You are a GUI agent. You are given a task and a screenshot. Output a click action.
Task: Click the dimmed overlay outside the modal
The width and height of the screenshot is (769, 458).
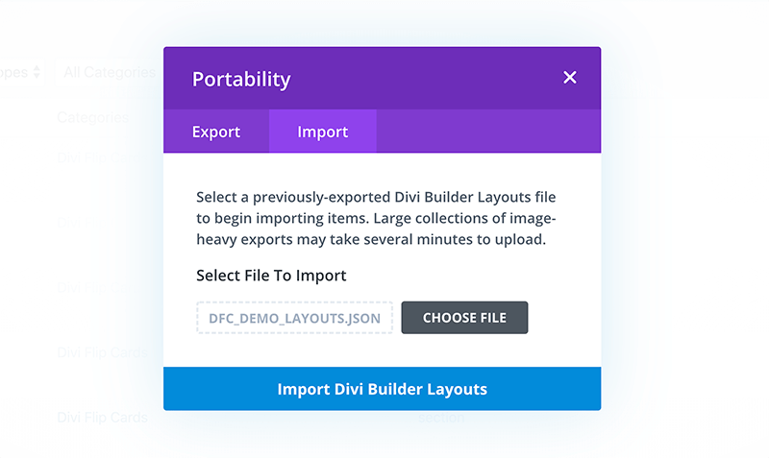point(686,245)
